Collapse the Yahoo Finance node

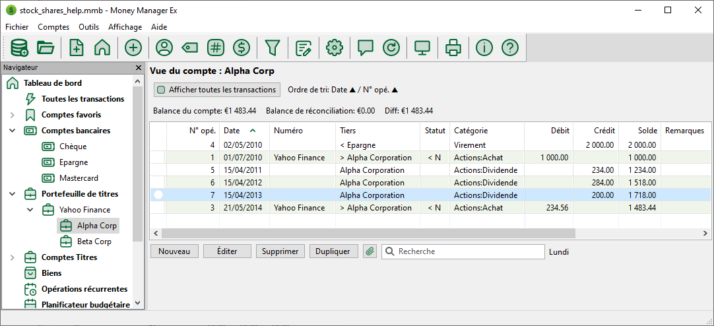(x=30, y=210)
